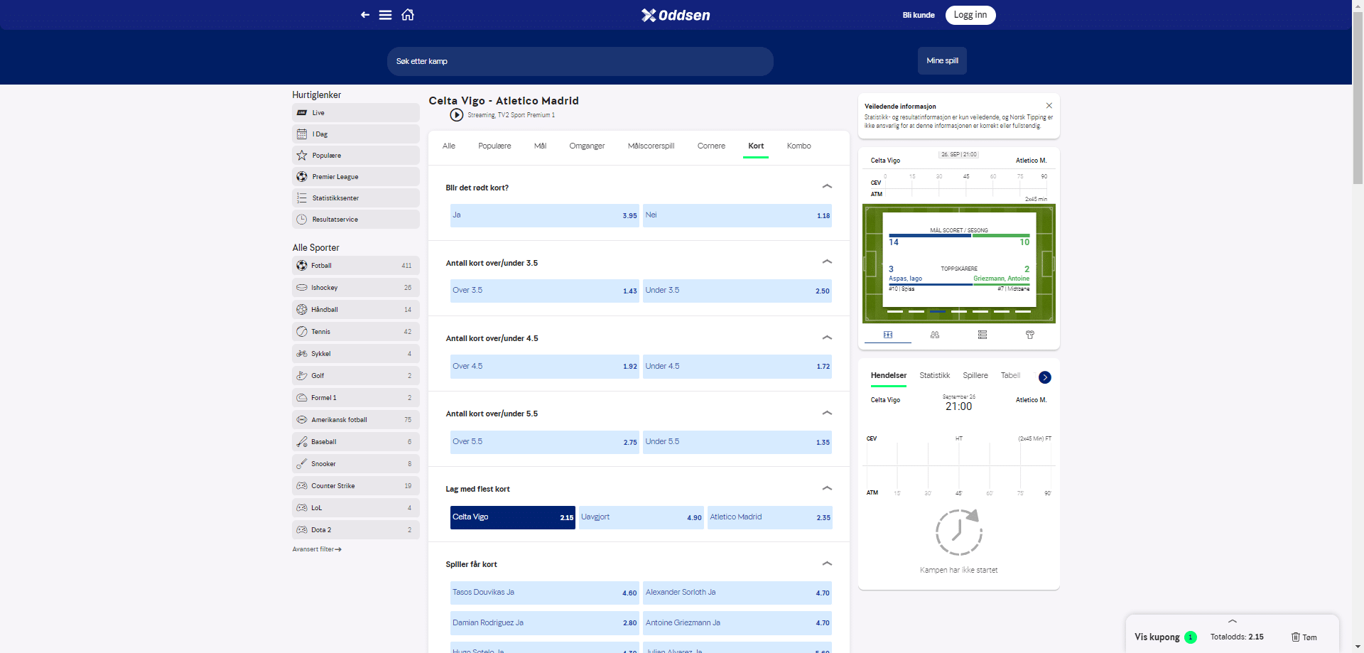Select Amerikansk fotball in sports list
The width and height of the screenshot is (1364, 653).
click(356, 420)
